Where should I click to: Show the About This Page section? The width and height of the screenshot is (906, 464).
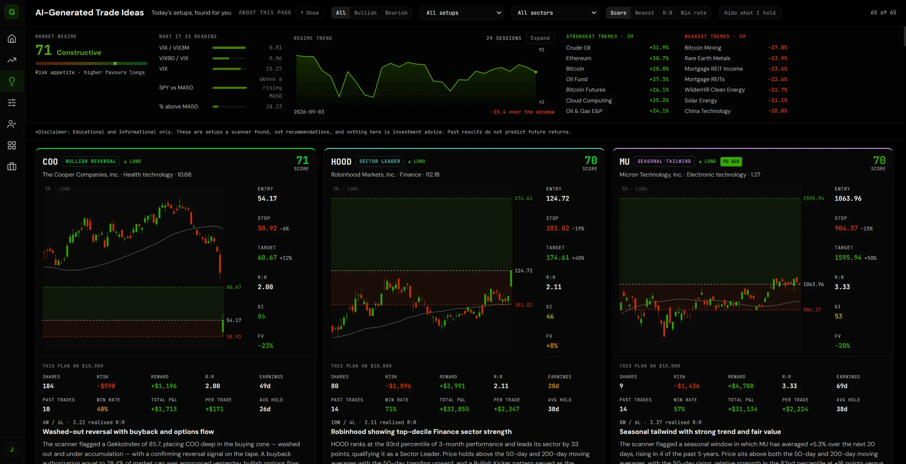point(310,13)
